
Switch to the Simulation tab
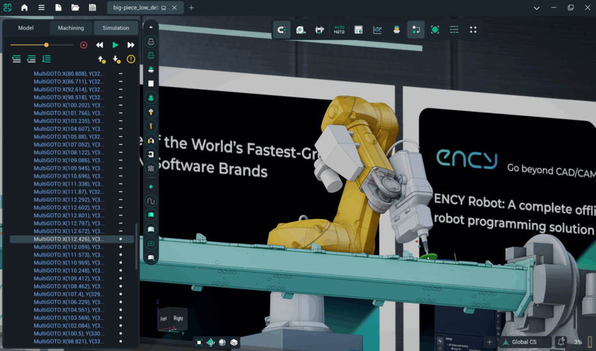coord(116,28)
